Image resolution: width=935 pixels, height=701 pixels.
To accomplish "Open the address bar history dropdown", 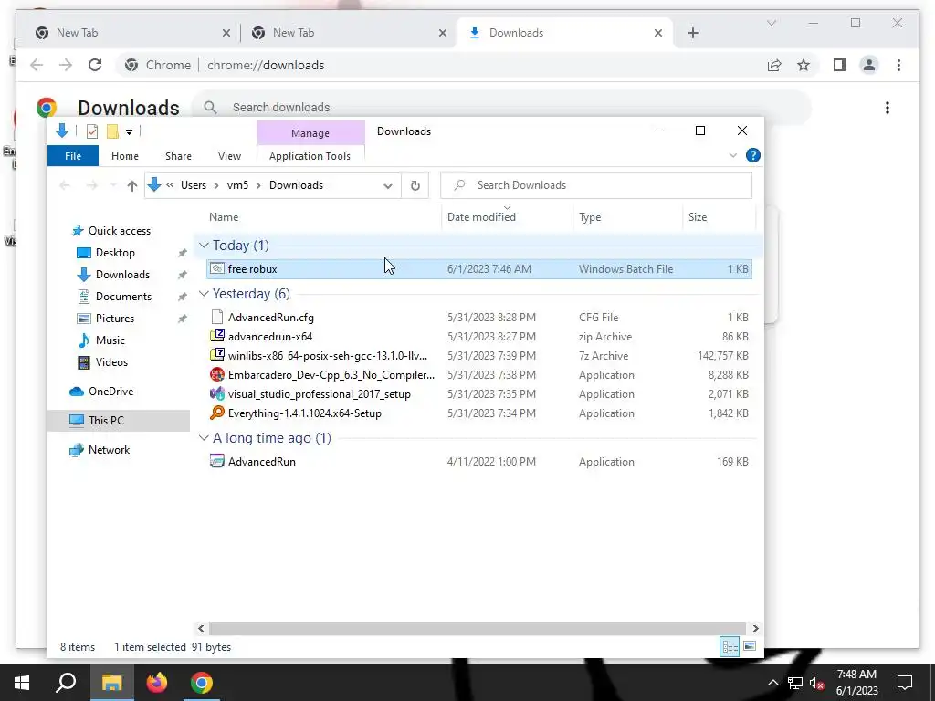I will click(x=387, y=185).
